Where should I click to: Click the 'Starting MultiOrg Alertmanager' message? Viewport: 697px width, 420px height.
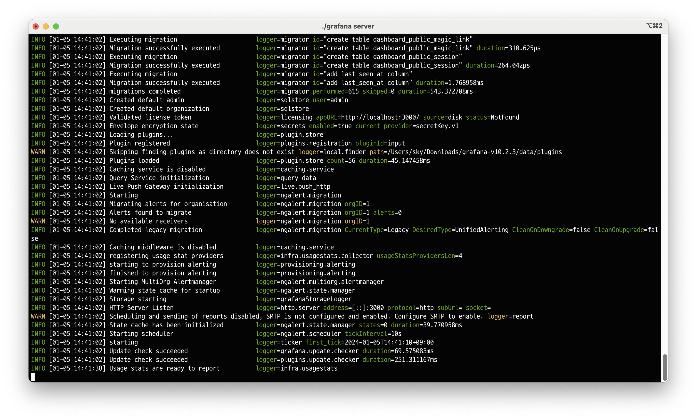[x=163, y=282]
